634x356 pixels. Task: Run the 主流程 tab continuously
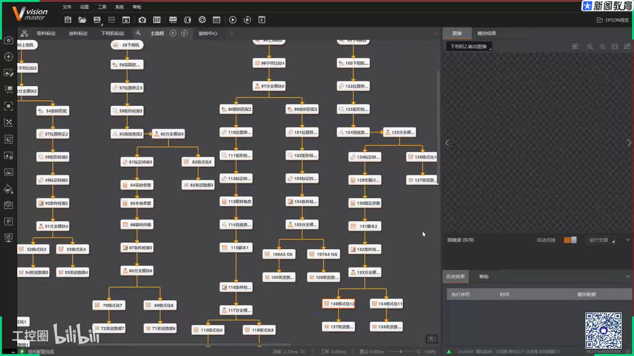click(x=184, y=33)
